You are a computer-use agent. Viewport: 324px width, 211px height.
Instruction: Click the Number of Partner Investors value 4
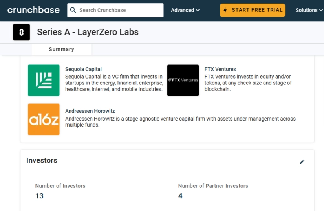click(x=180, y=196)
